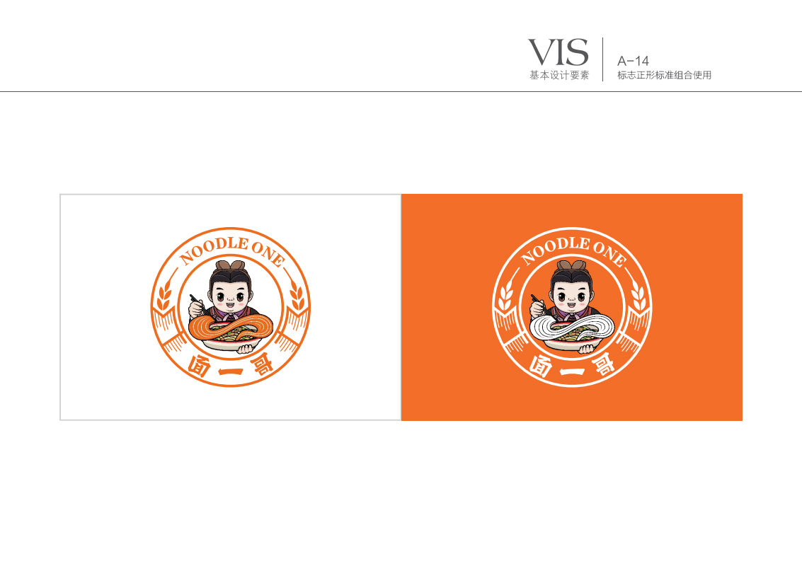Click white 面一哥 characters in right logo

coord(572,366)
